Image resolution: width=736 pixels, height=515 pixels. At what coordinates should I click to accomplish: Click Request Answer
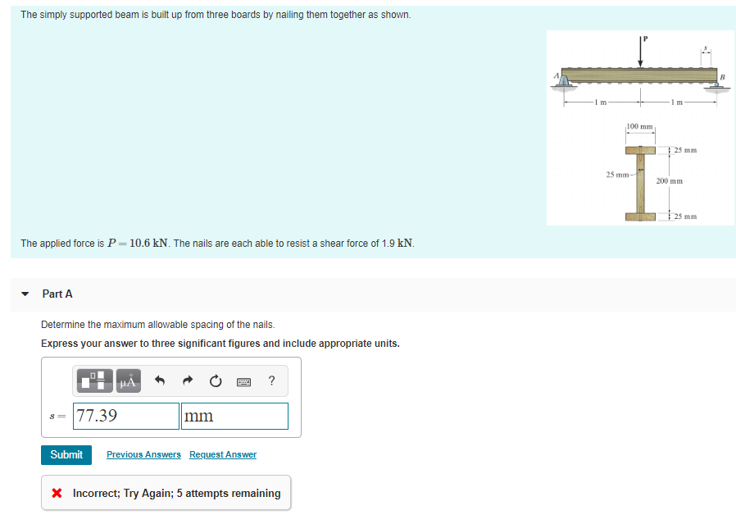pyautogui.click(x=222, y=454)
